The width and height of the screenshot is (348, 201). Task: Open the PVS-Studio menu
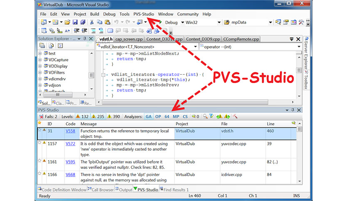click(x=144, y=14)
